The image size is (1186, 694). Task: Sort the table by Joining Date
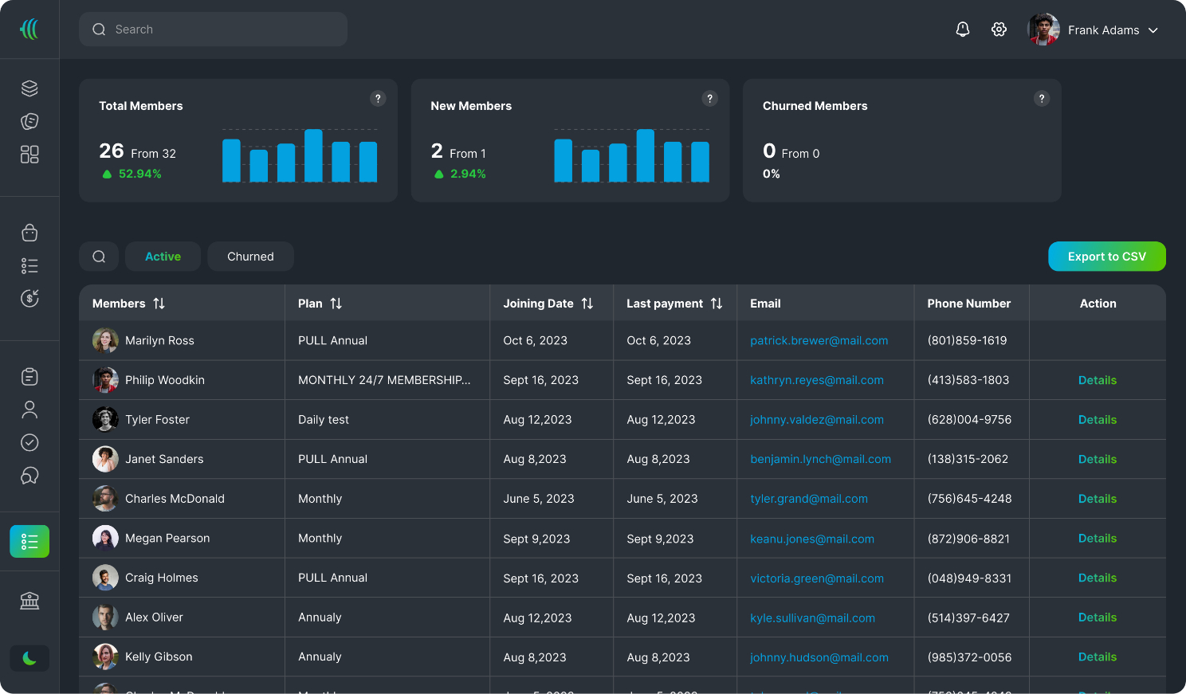point(587,304)
